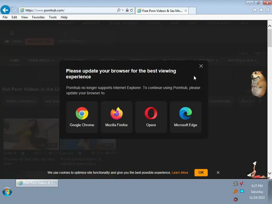Viewport: 272px width, 204px height.
Task: Open the dimmed Photos & Gifs dropdown
Action: (242, 61)
